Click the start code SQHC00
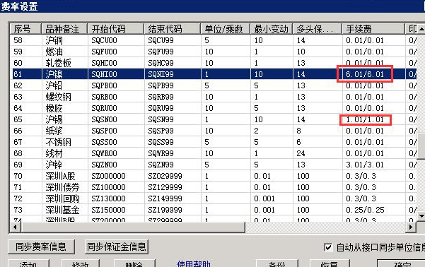The height and width of the screenshot is (267, 425). click(x=104, y=63)
